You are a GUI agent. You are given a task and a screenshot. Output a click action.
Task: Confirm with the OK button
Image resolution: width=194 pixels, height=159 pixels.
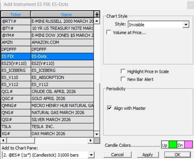[x=177, y=155]
